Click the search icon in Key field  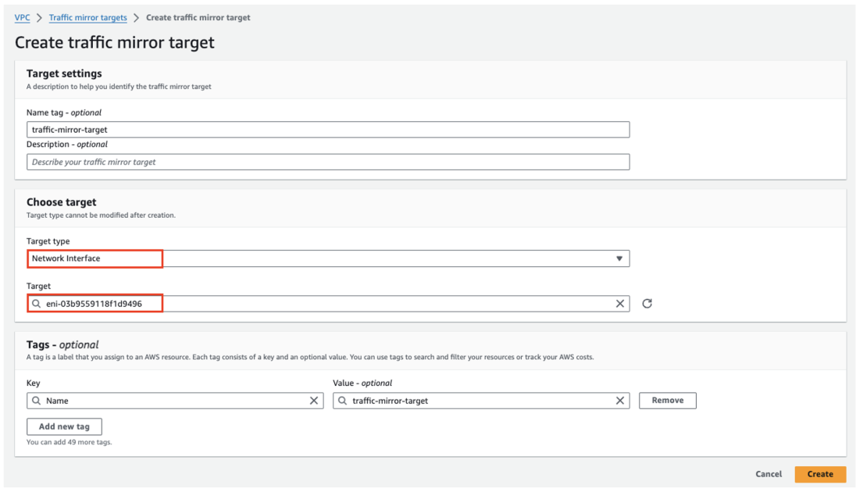coord(36,401)
